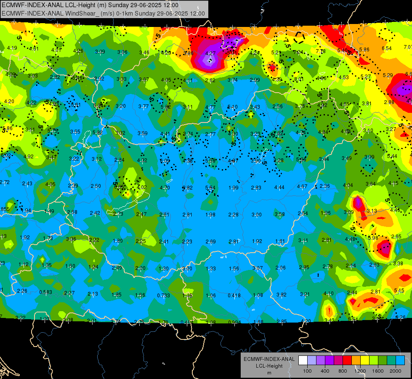Click the wind shear value 0.583
The image size is (412, 379).
[45, 292]
